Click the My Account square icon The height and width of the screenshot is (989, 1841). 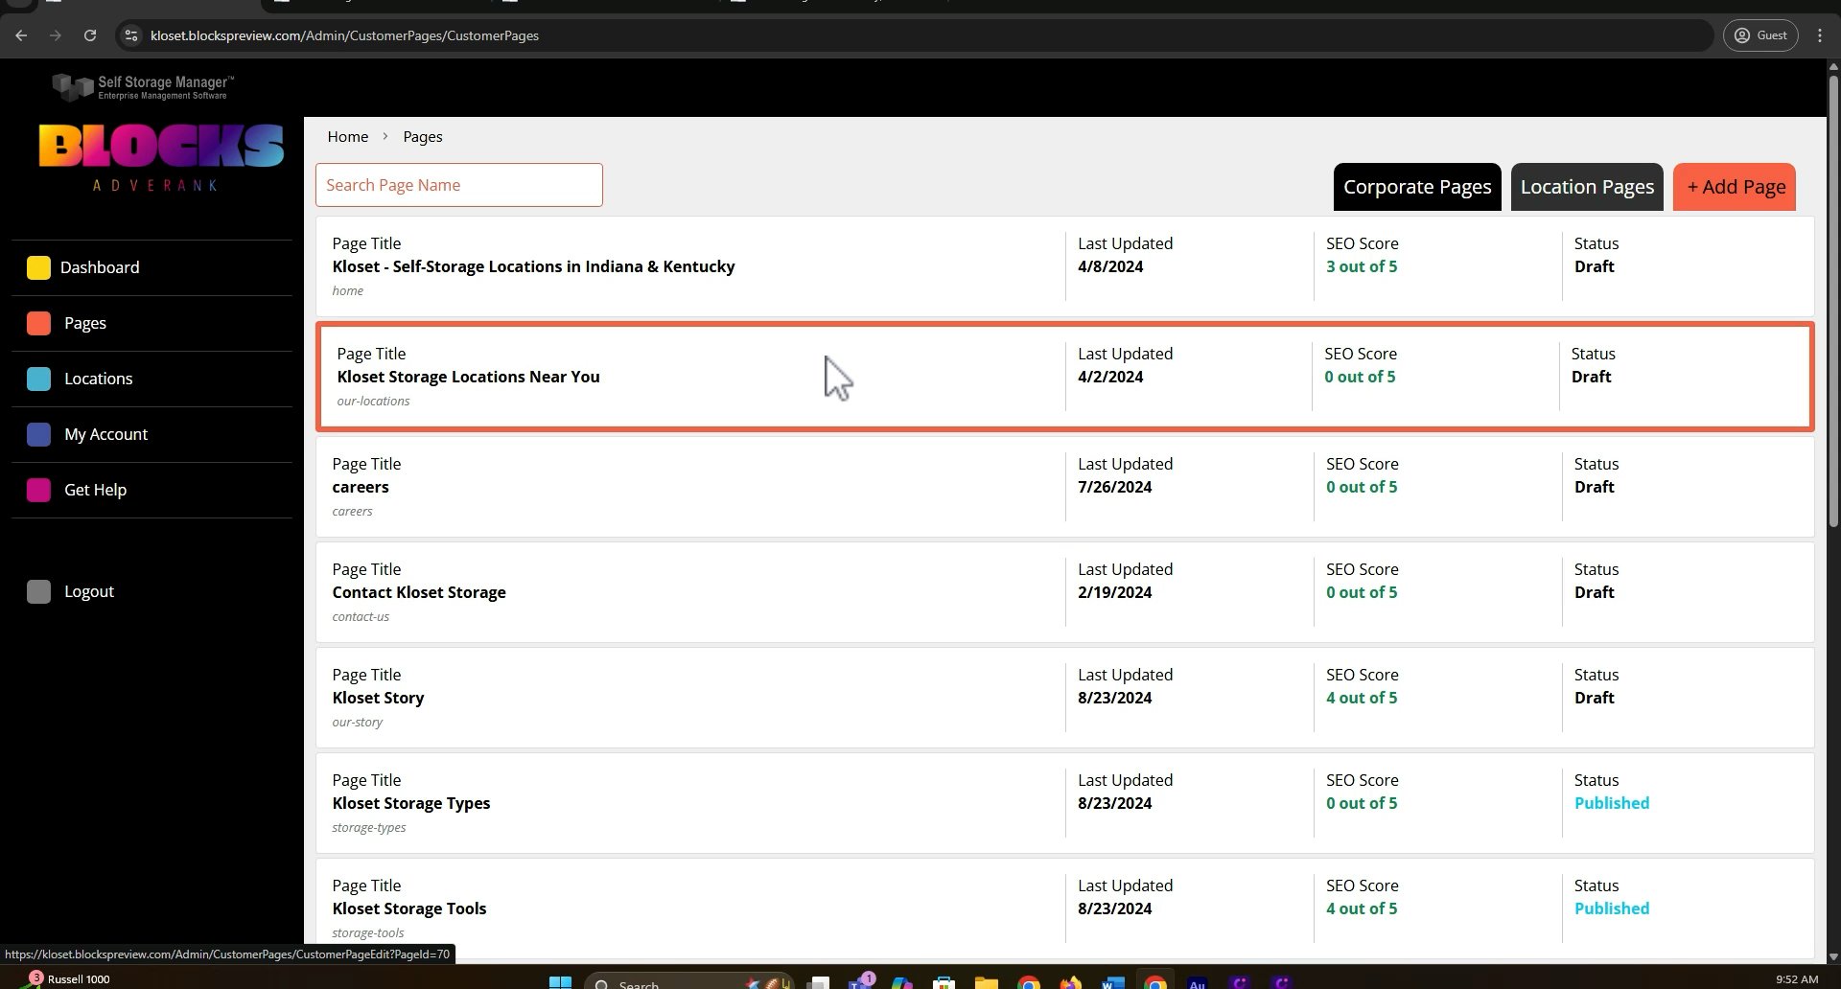pyautogui.click(x=38, y=434)
